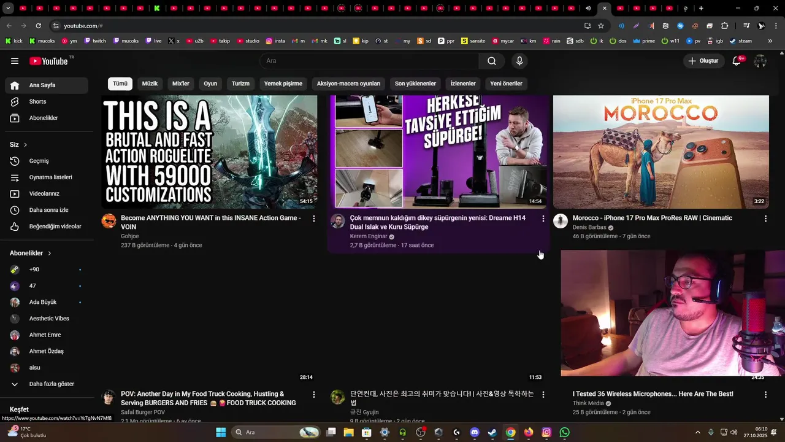785x442 pixels.
Task: Open the +90 channel subscription
Action: tap(47, 269)
